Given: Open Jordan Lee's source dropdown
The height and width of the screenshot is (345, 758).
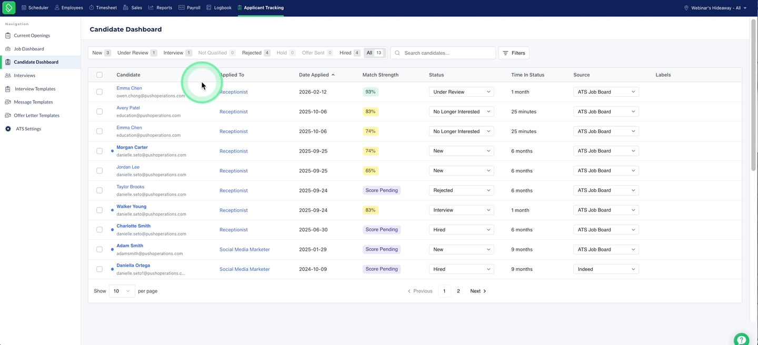Looking at the screenshot, I should (606, 171).
